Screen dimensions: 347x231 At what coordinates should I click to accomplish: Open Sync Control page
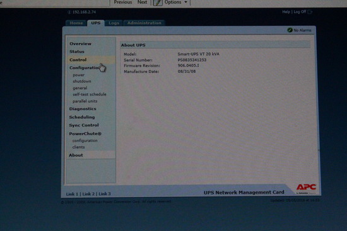pos(84,125)
